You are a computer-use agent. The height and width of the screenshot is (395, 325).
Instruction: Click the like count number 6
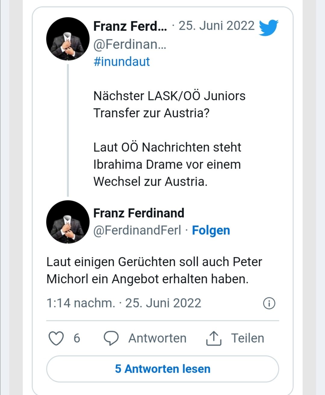tap(77, 338)
